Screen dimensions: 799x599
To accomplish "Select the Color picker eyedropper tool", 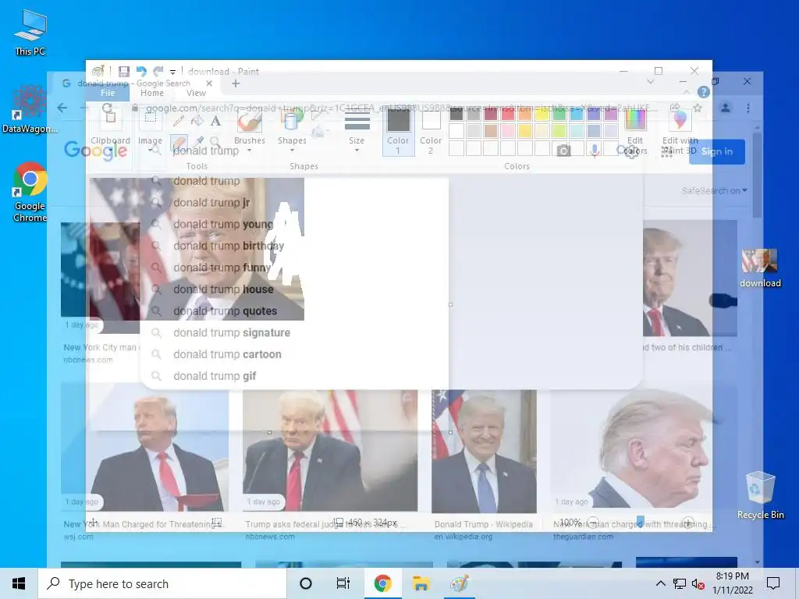I will pyautogui.click(x=197, y=142).
